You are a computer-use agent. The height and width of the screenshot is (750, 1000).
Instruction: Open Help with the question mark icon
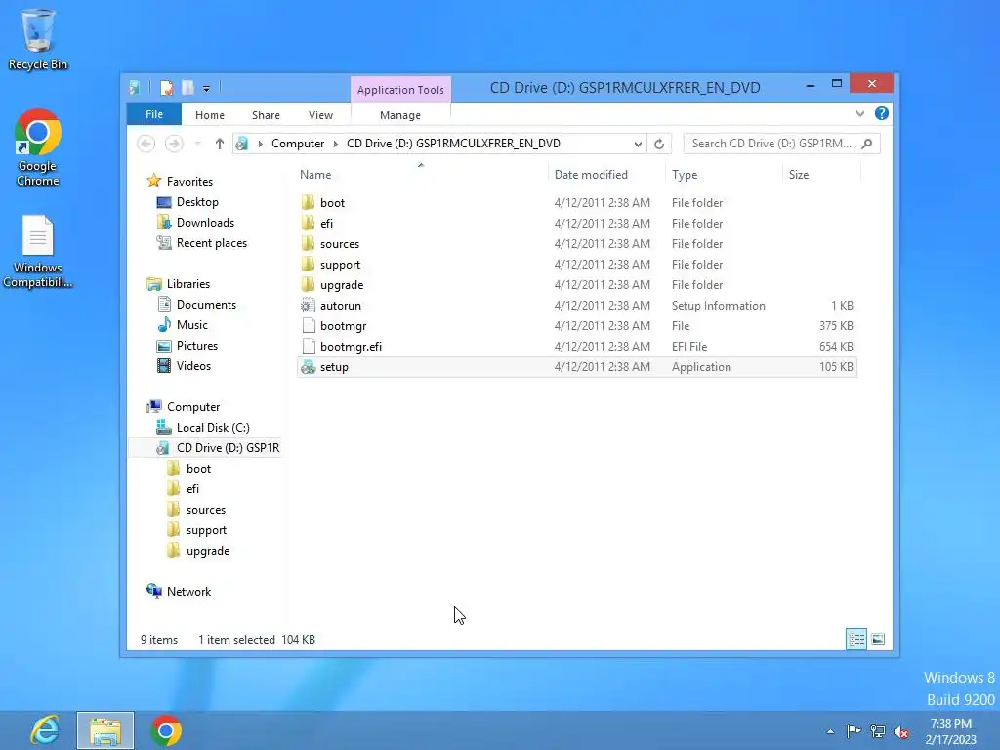click(882, 113)
